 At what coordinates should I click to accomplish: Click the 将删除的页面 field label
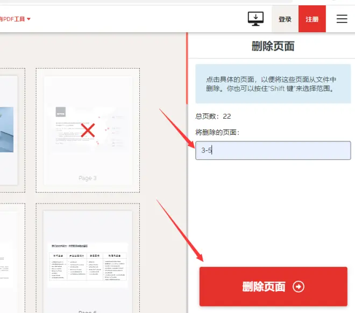217,133
